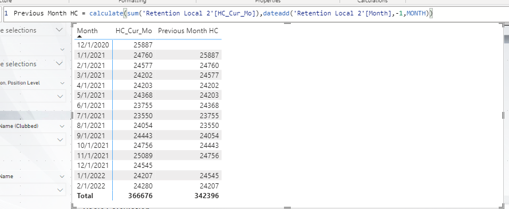The image size is (509, 209).
Task: Expand the Name slicer header chevron
Action: (62, 176)
